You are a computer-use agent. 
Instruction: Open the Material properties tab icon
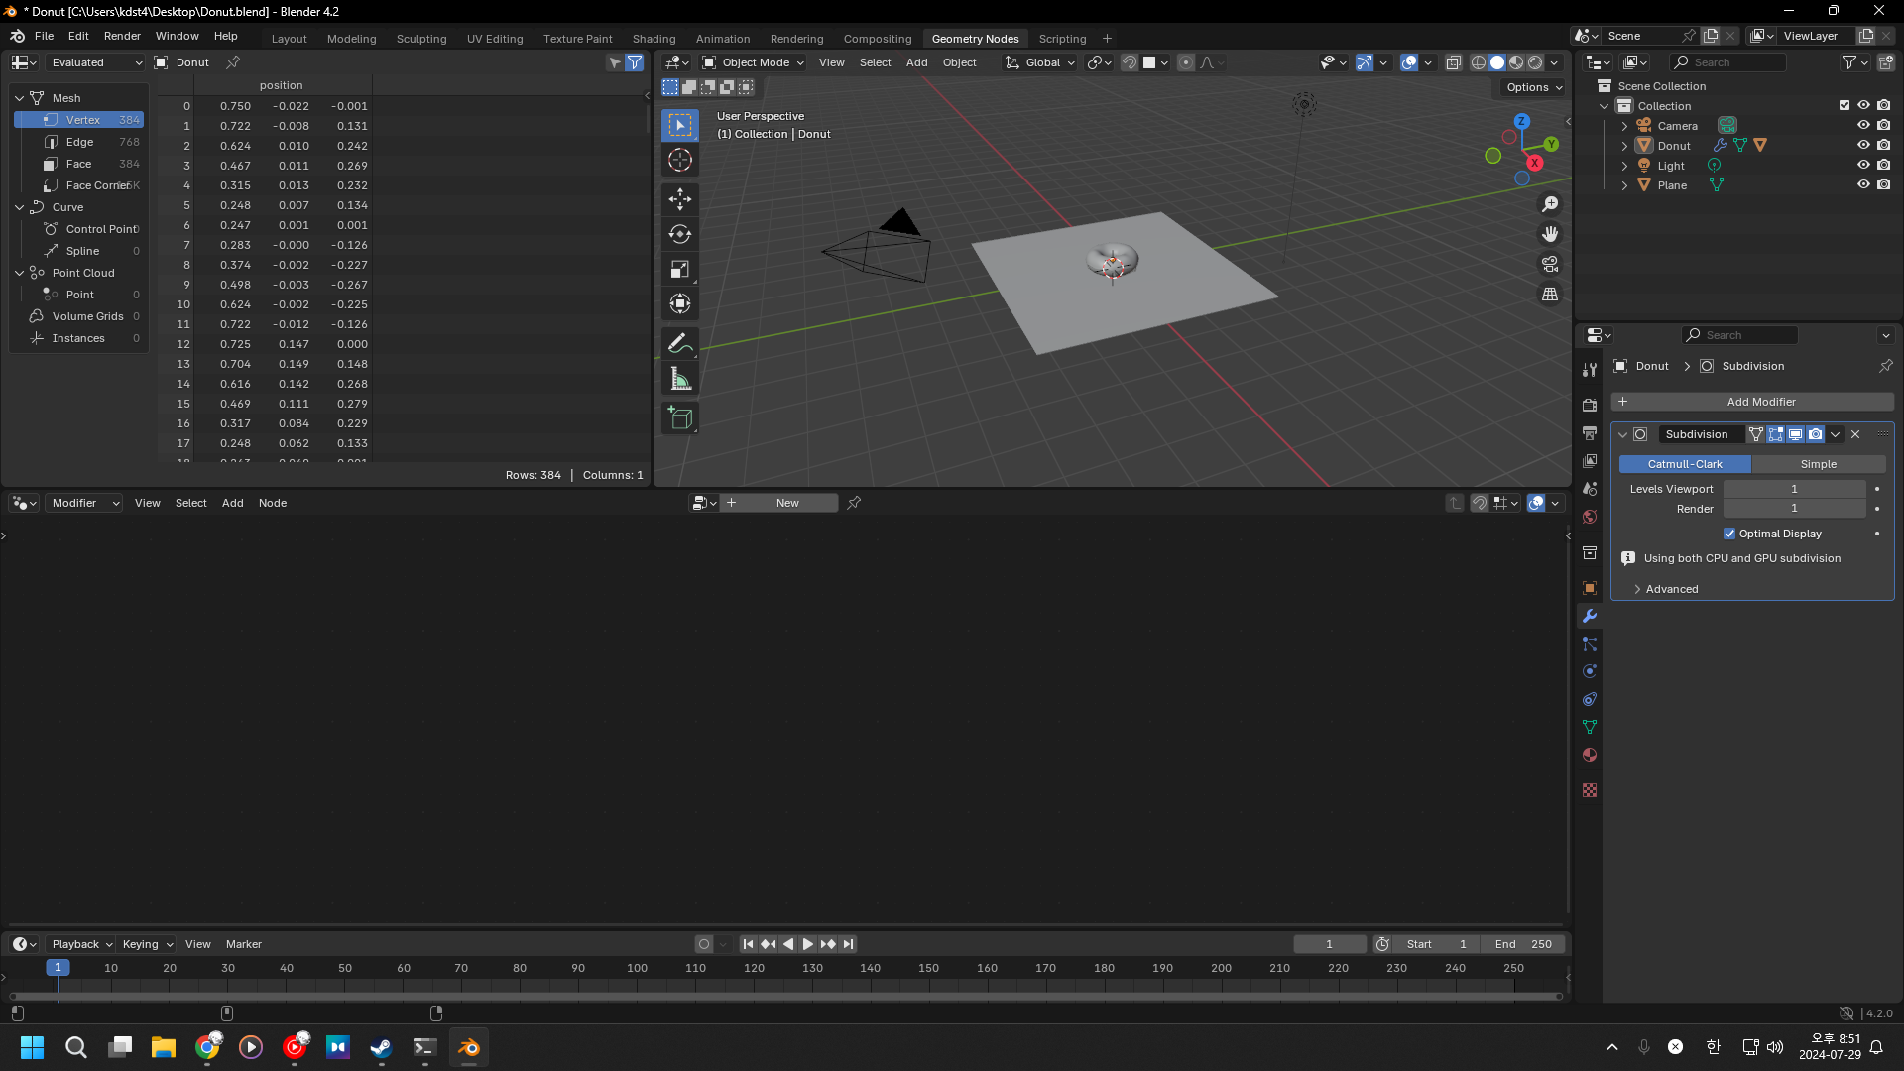tap(1590, 755)
